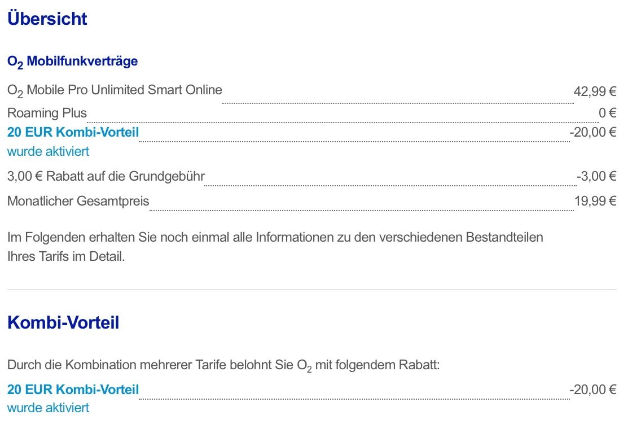641x437 pixels.
Task: Click the Übersicht heading
Action: coord(47,19)
